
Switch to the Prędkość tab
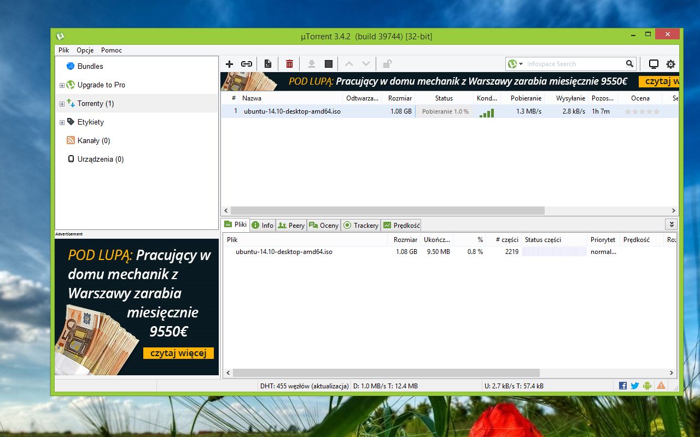(401, 225)
